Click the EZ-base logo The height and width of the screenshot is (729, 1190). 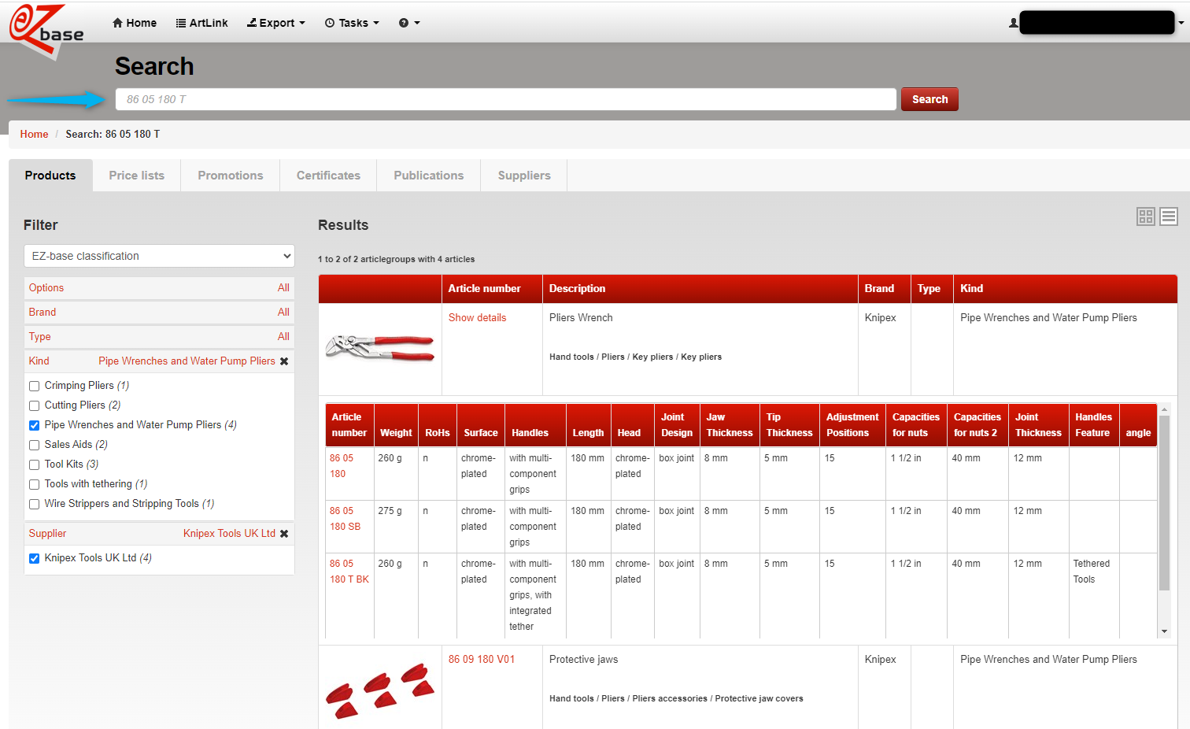pos(46,31)
